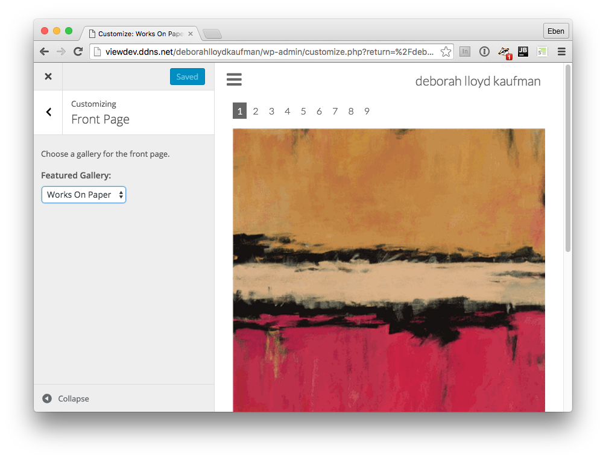Click the URL address bar

(x=265, y=52)
